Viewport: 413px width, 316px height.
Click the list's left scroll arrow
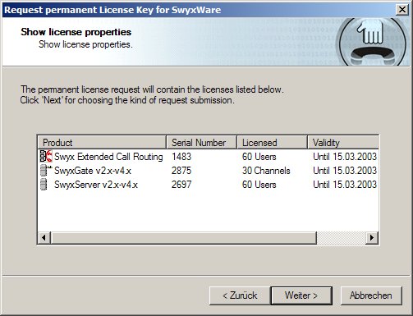pyautogui.click(x=44, y=237)
